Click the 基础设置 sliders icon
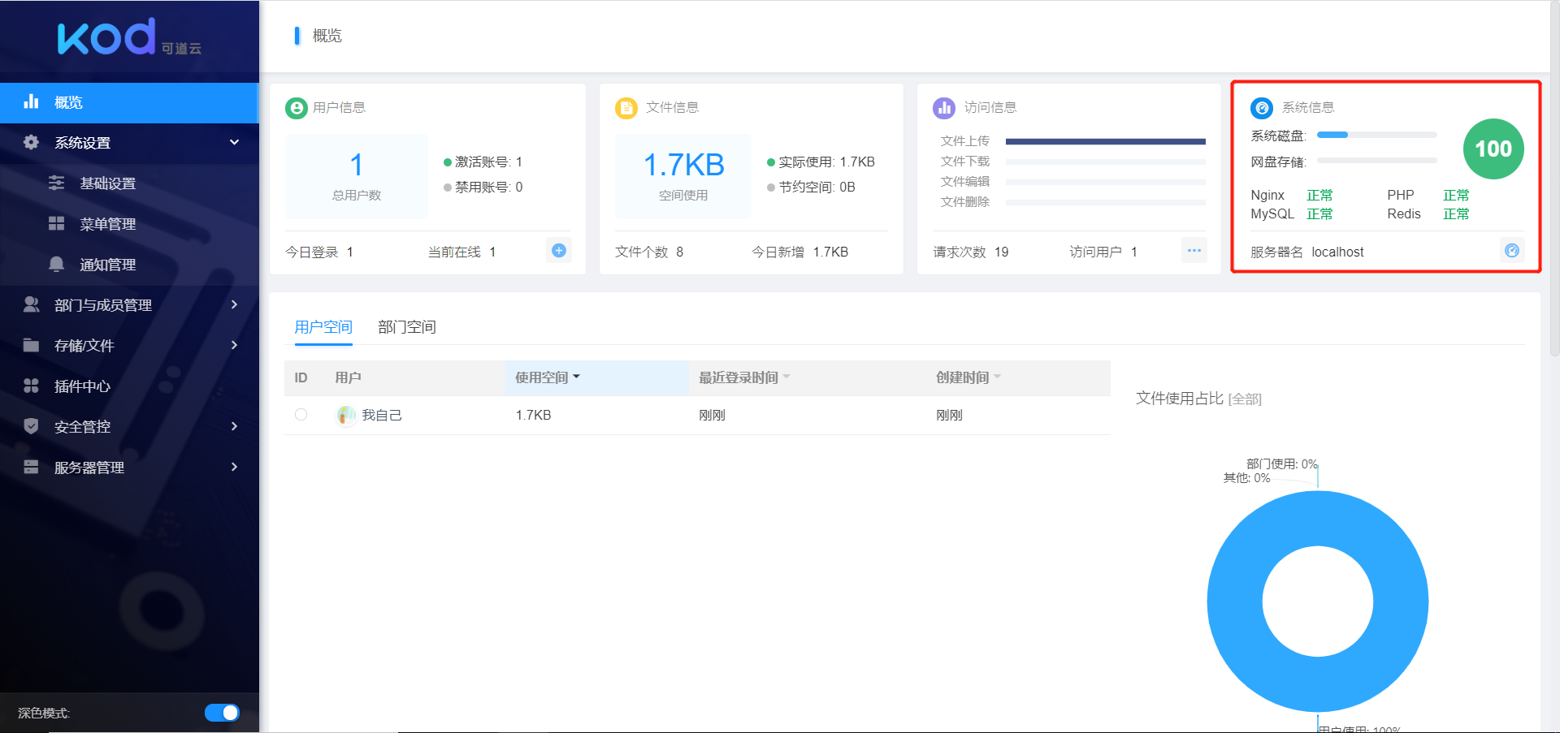 56,183
